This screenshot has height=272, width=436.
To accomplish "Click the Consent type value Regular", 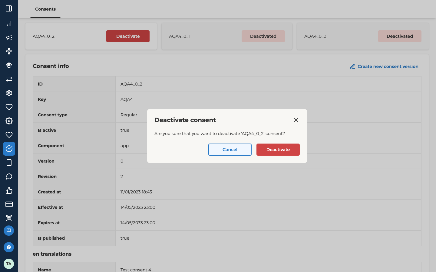I will 129,115.
